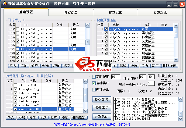Click 反选 button under 评论博文ID list
Viewport: 186px width, 128px height.
point(56,66)
